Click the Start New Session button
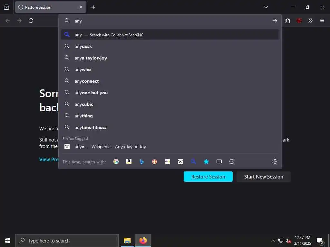The height and width of the screenshot is (247, 330). 264,177
